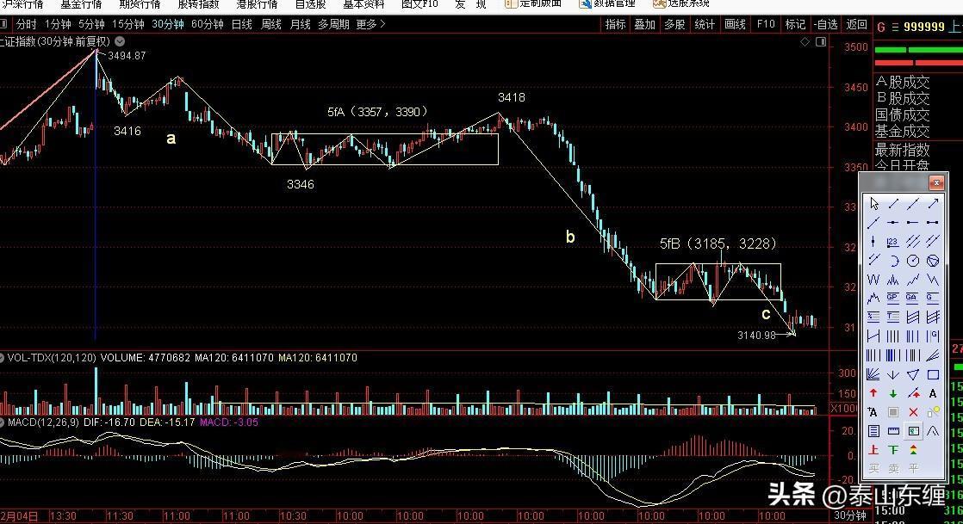The height and width of the screenshot is (524, 963).
Task: Select the arrow line drawing tool
Action: tap(933, 203)
